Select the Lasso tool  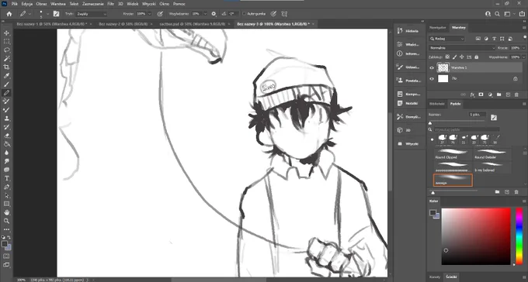tap(6, 50)
